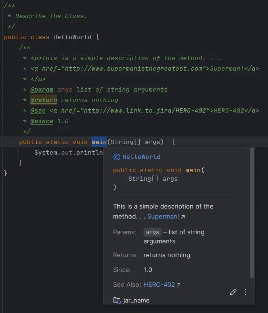Click the documentation popup vertical scrollbar

[252, 213]
